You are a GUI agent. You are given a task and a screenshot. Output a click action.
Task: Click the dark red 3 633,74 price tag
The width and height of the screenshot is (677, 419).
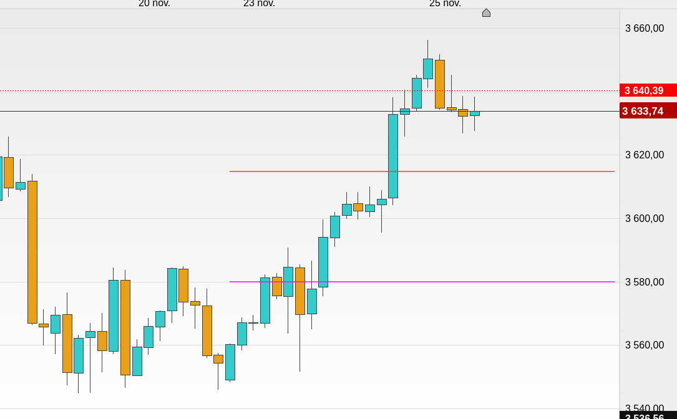click(x=648, y=111)
